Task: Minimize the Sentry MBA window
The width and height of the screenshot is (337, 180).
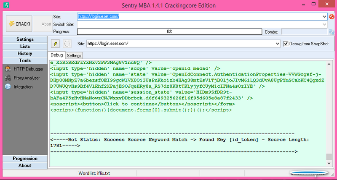Action: point(303,4)
